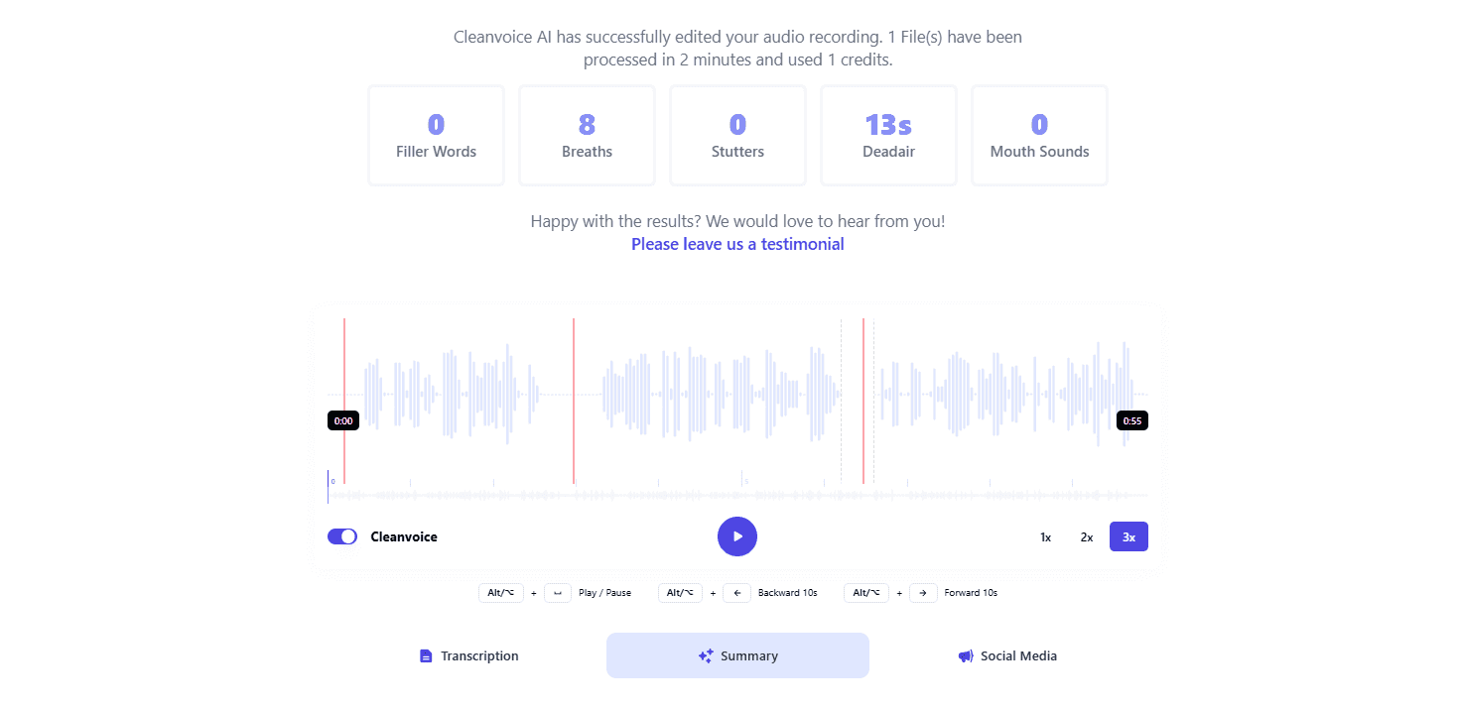Open the Transcription document icon
The image size is (1458, 710).
(x=427, y=655)
